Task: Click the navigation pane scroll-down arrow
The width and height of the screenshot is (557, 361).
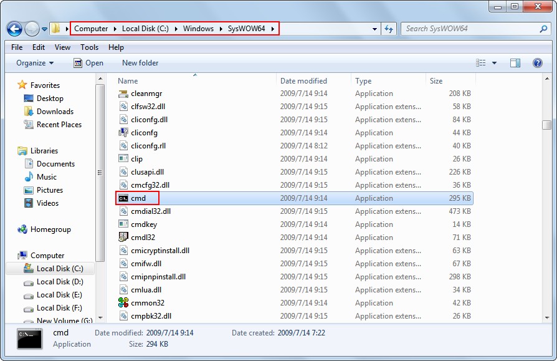Action: pyautogui.click(x=100, y=317)
